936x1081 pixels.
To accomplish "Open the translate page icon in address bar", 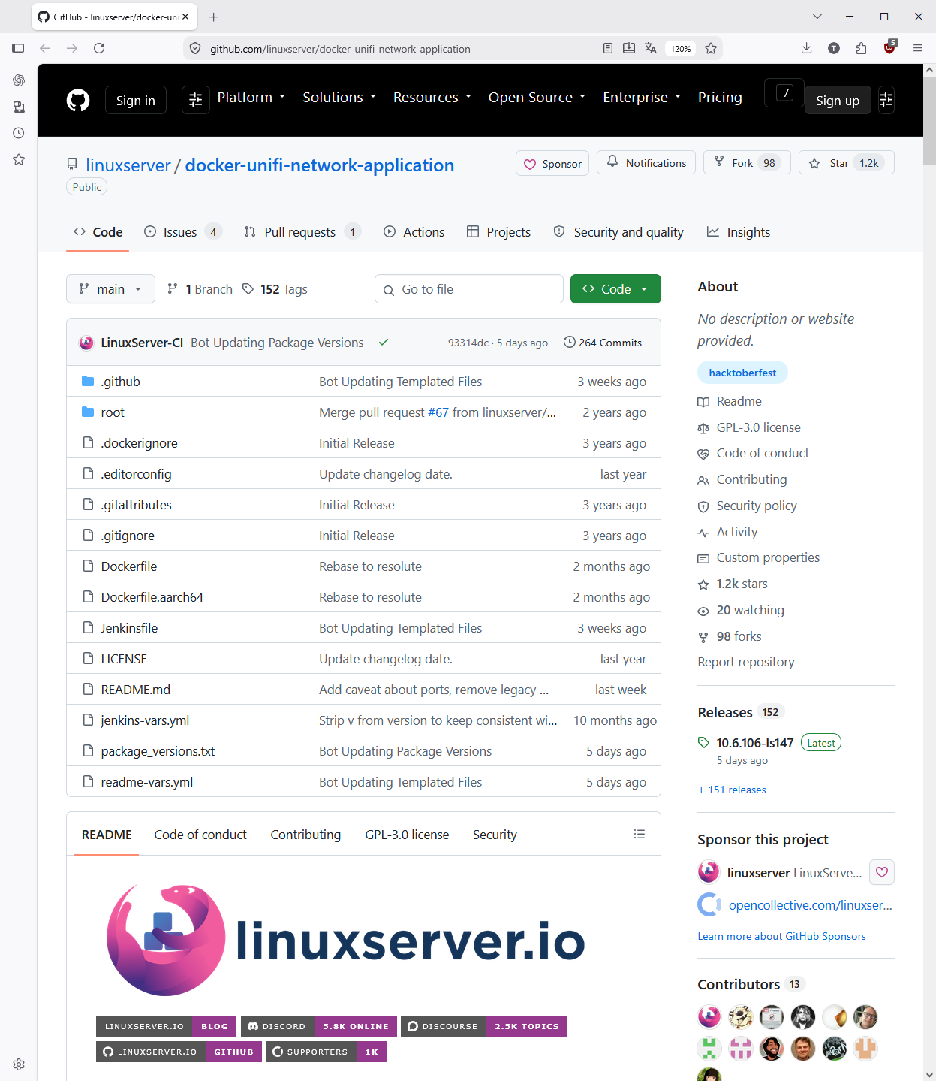I will coord(651,49).
